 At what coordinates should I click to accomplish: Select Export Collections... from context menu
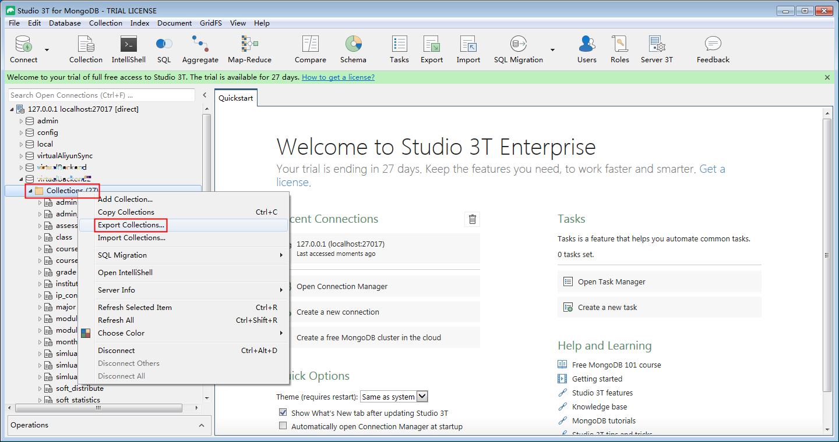pyautogui.click(x=184, y=225)
